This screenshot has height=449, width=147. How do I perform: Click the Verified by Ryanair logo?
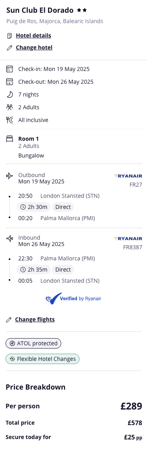click(x=73, y=298)
